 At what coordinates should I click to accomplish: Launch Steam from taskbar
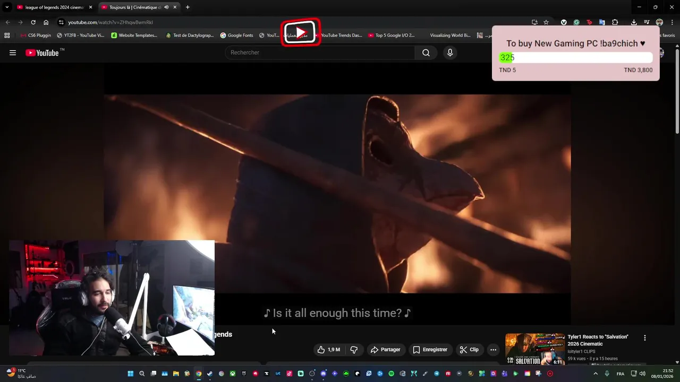click(210, 374)
